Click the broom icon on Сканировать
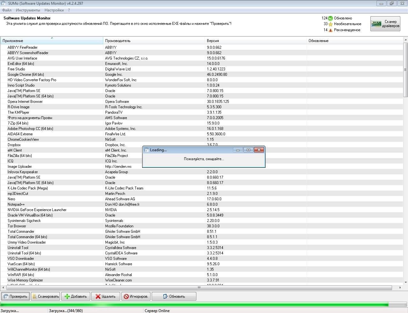The height and width of the screenshot is (313, 408). [35, 296]
